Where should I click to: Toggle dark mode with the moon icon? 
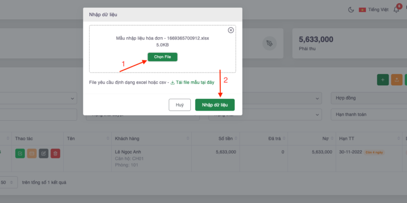(351, 10)
